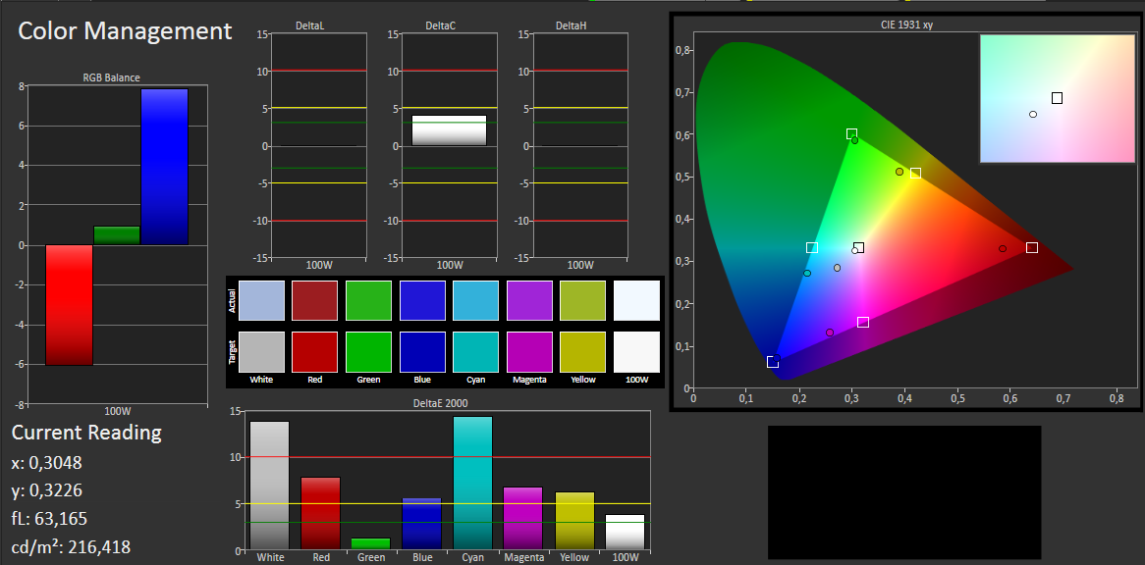Viewport: 1145px width, 565px height.
Task: Click the black pattern preview box
Action: click(904, 492)
